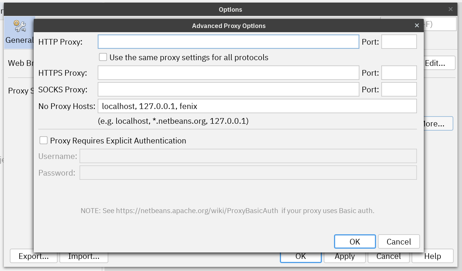
Task: Focus the HTTP Proxy host field
Action: [x=228, y=42]
